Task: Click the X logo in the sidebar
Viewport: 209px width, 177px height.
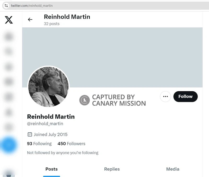Action: [x=9, y=20]
